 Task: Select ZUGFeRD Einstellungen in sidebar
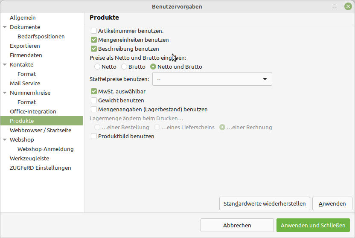40,168
